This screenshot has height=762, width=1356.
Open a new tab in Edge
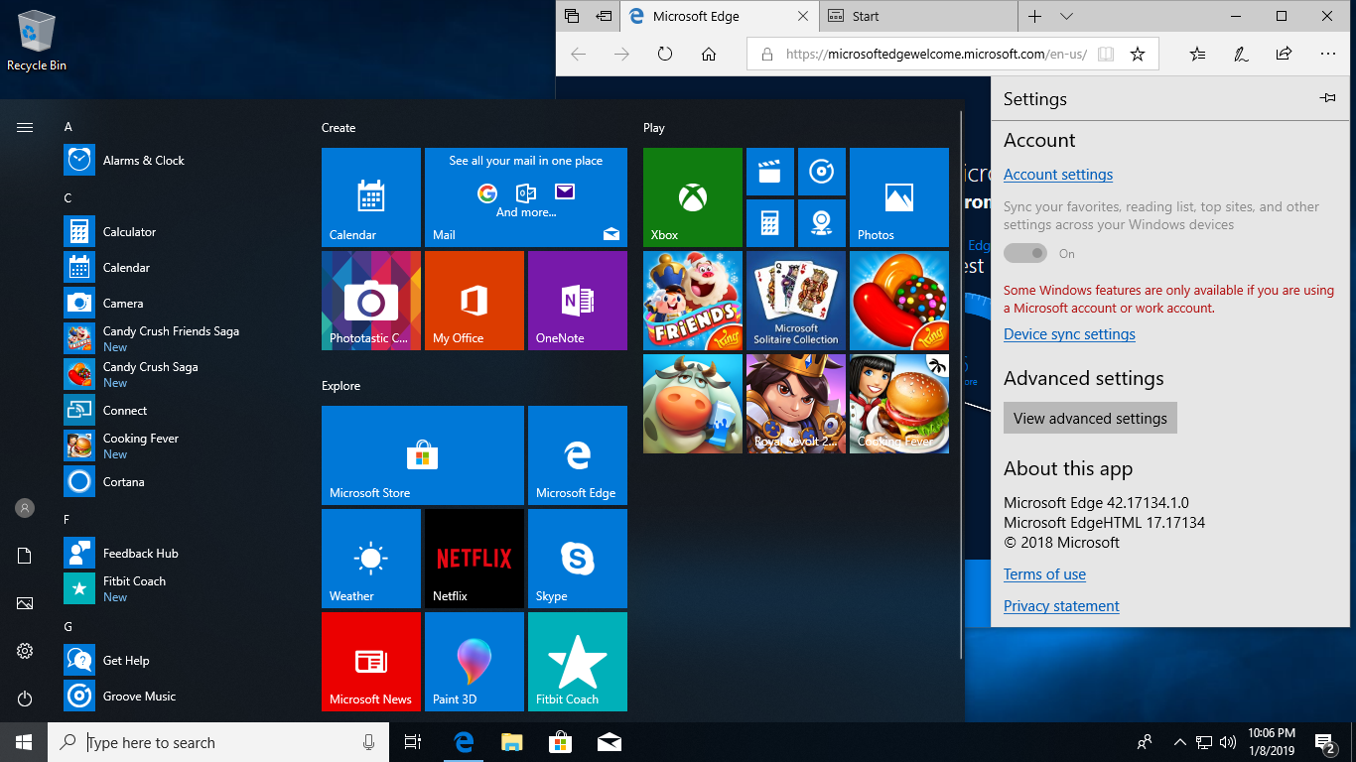1034,17
